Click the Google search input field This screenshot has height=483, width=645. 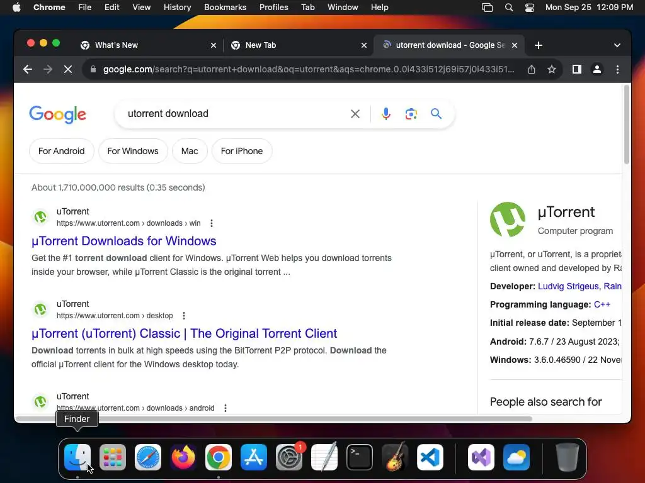(x=234, y=114)
